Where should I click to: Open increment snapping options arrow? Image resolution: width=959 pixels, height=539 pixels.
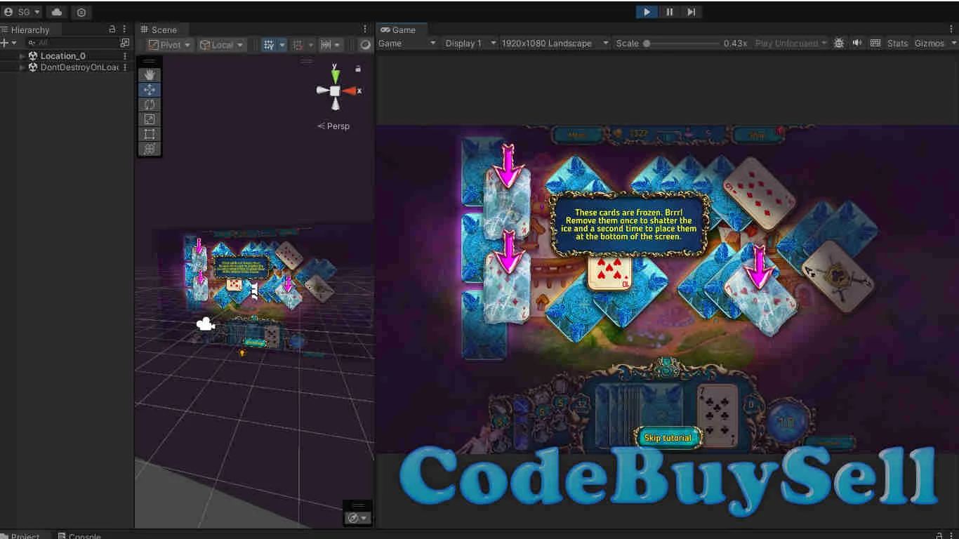[x=338, y=44]
